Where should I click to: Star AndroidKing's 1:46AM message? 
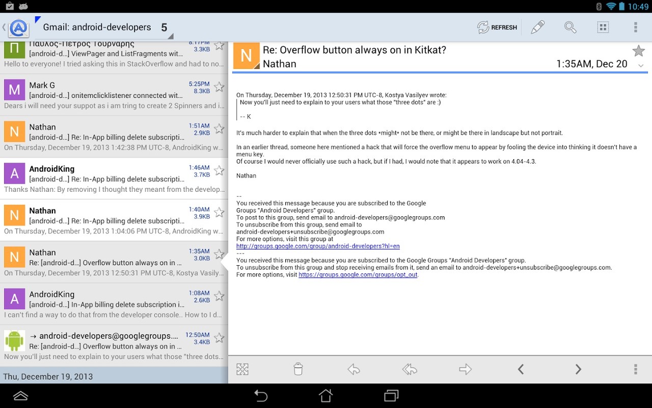pos(219,170)
